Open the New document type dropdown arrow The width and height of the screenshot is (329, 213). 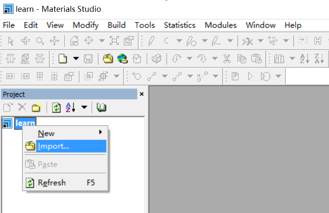76,58
